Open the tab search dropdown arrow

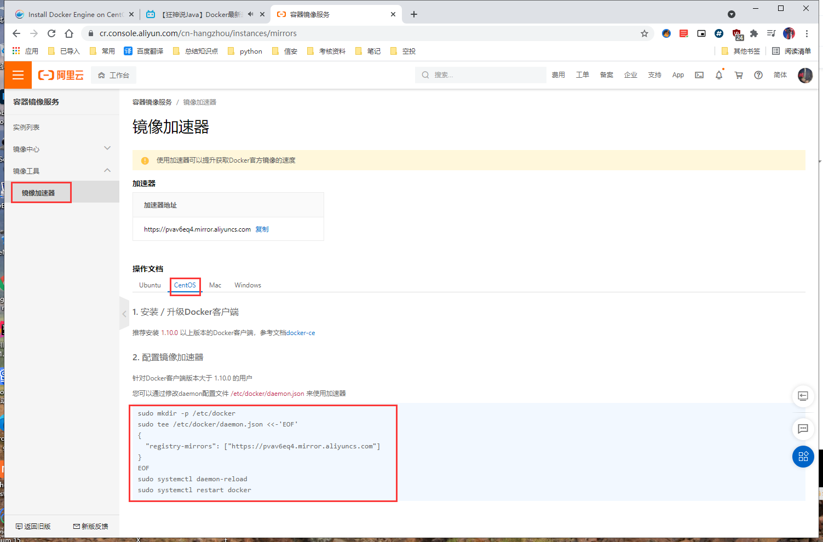(732, 14)
